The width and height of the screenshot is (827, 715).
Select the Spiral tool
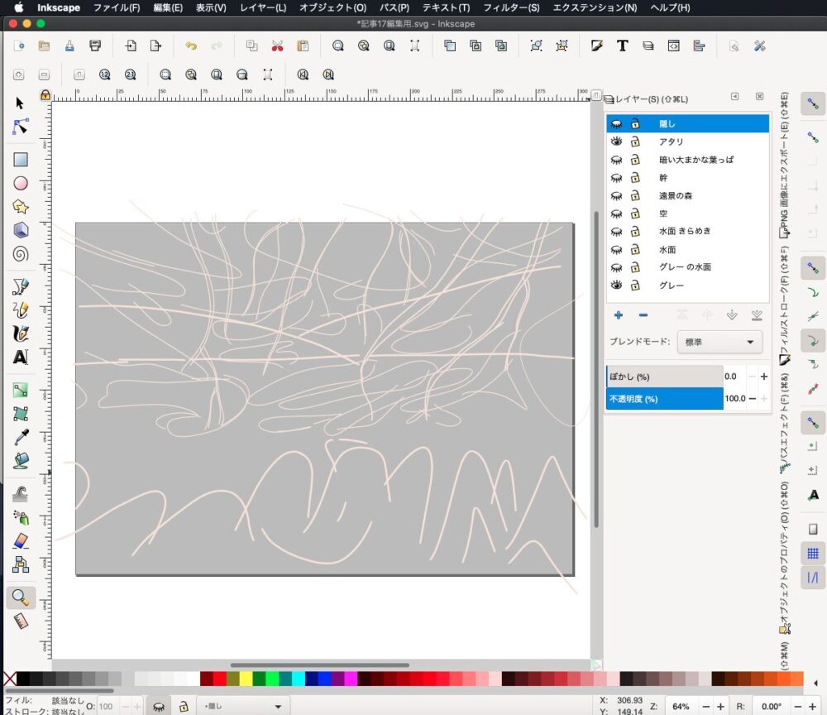coord(21,254)
